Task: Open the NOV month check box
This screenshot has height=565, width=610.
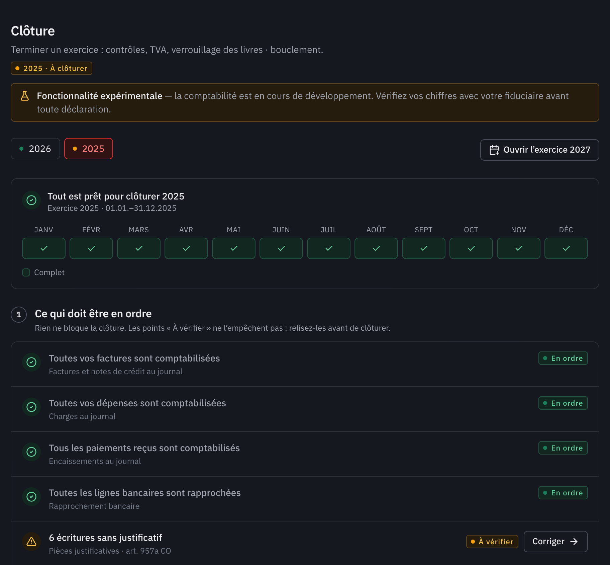Action: pyautogui.click(x=519, y=248)
